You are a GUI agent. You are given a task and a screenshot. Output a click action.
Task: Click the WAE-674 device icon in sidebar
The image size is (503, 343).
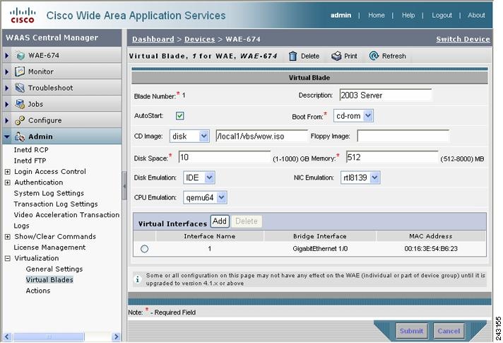[20, 56]
